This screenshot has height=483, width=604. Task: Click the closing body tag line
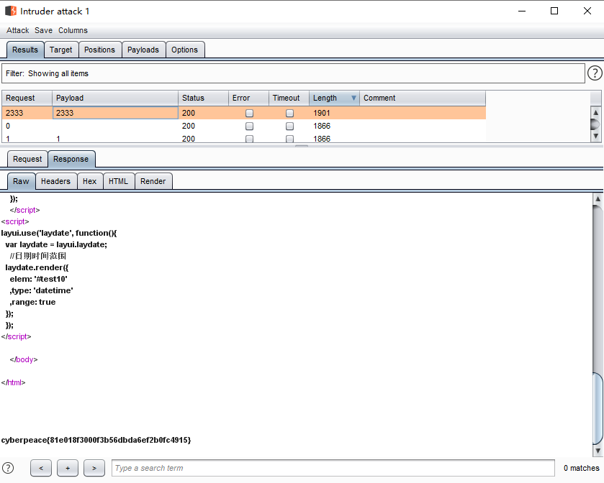pos(24,359)
